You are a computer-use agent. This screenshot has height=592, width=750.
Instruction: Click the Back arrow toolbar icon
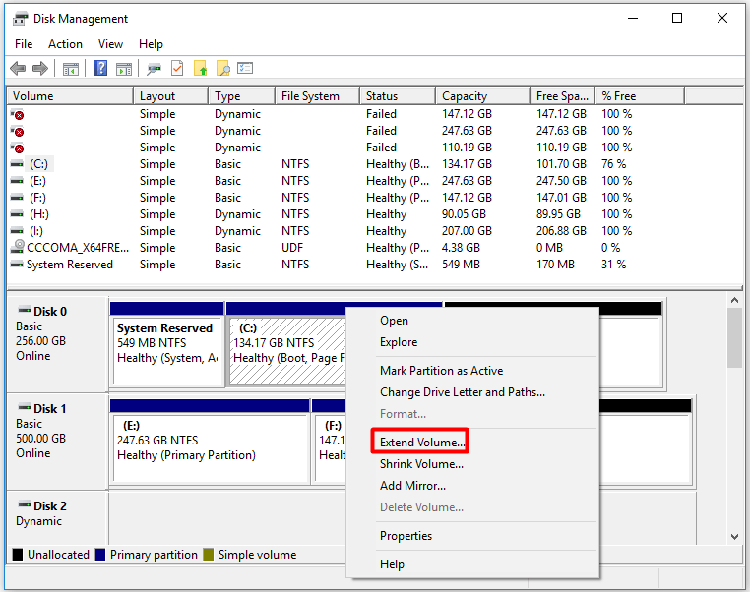coord(18,68)
